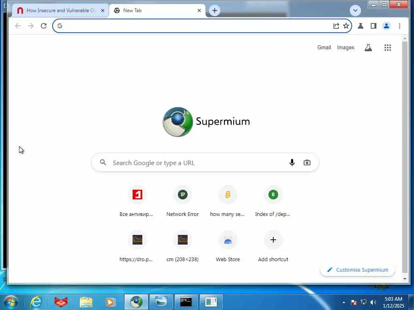
Task: Open the Windows Start menu
Action: coord(11,302)
